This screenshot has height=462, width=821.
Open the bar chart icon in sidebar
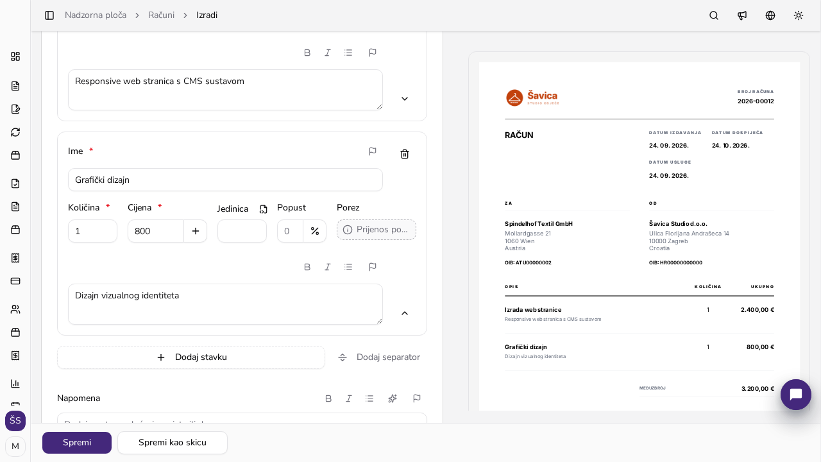[15, 384]
